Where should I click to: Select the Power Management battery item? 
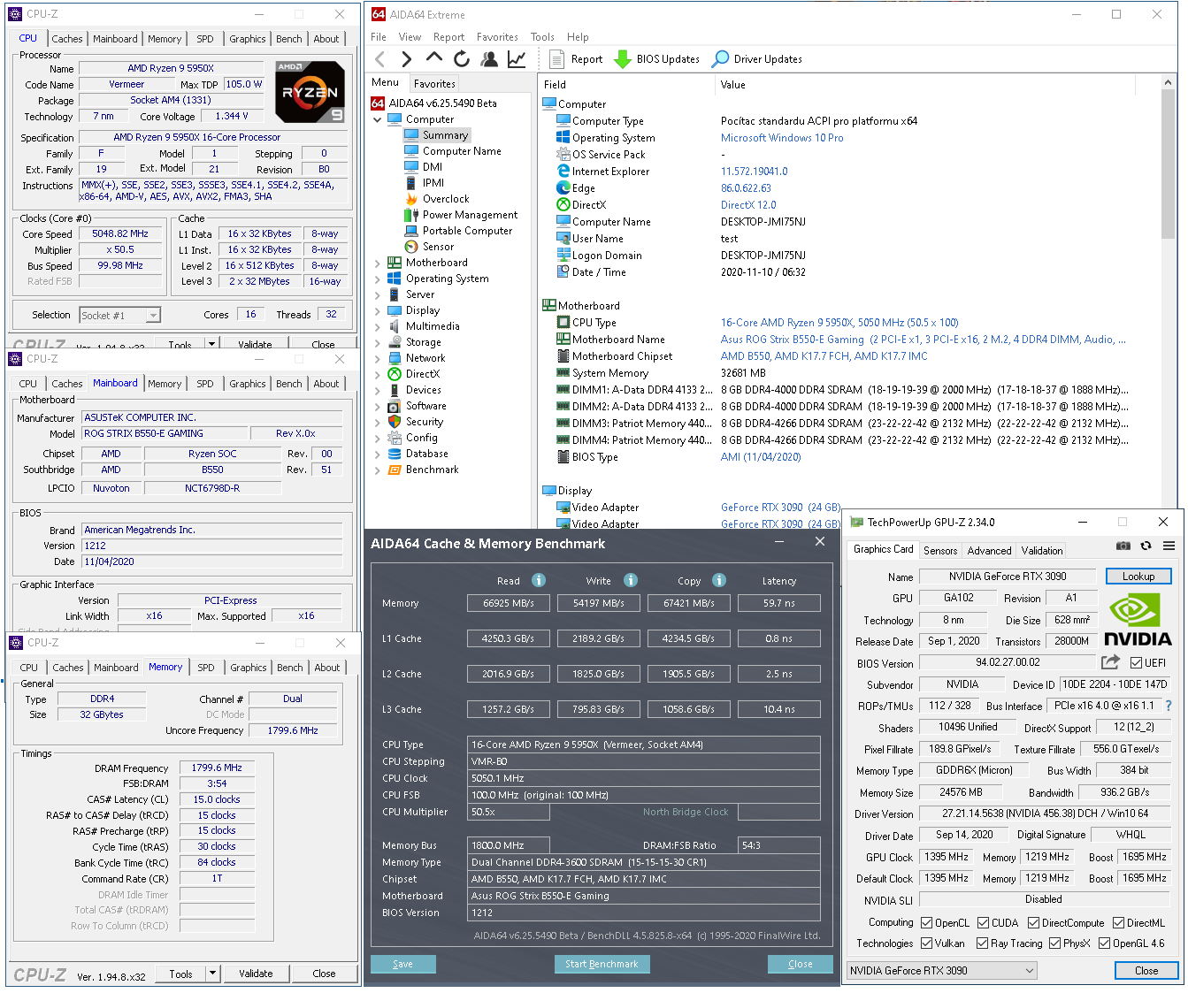pos(461,215)
